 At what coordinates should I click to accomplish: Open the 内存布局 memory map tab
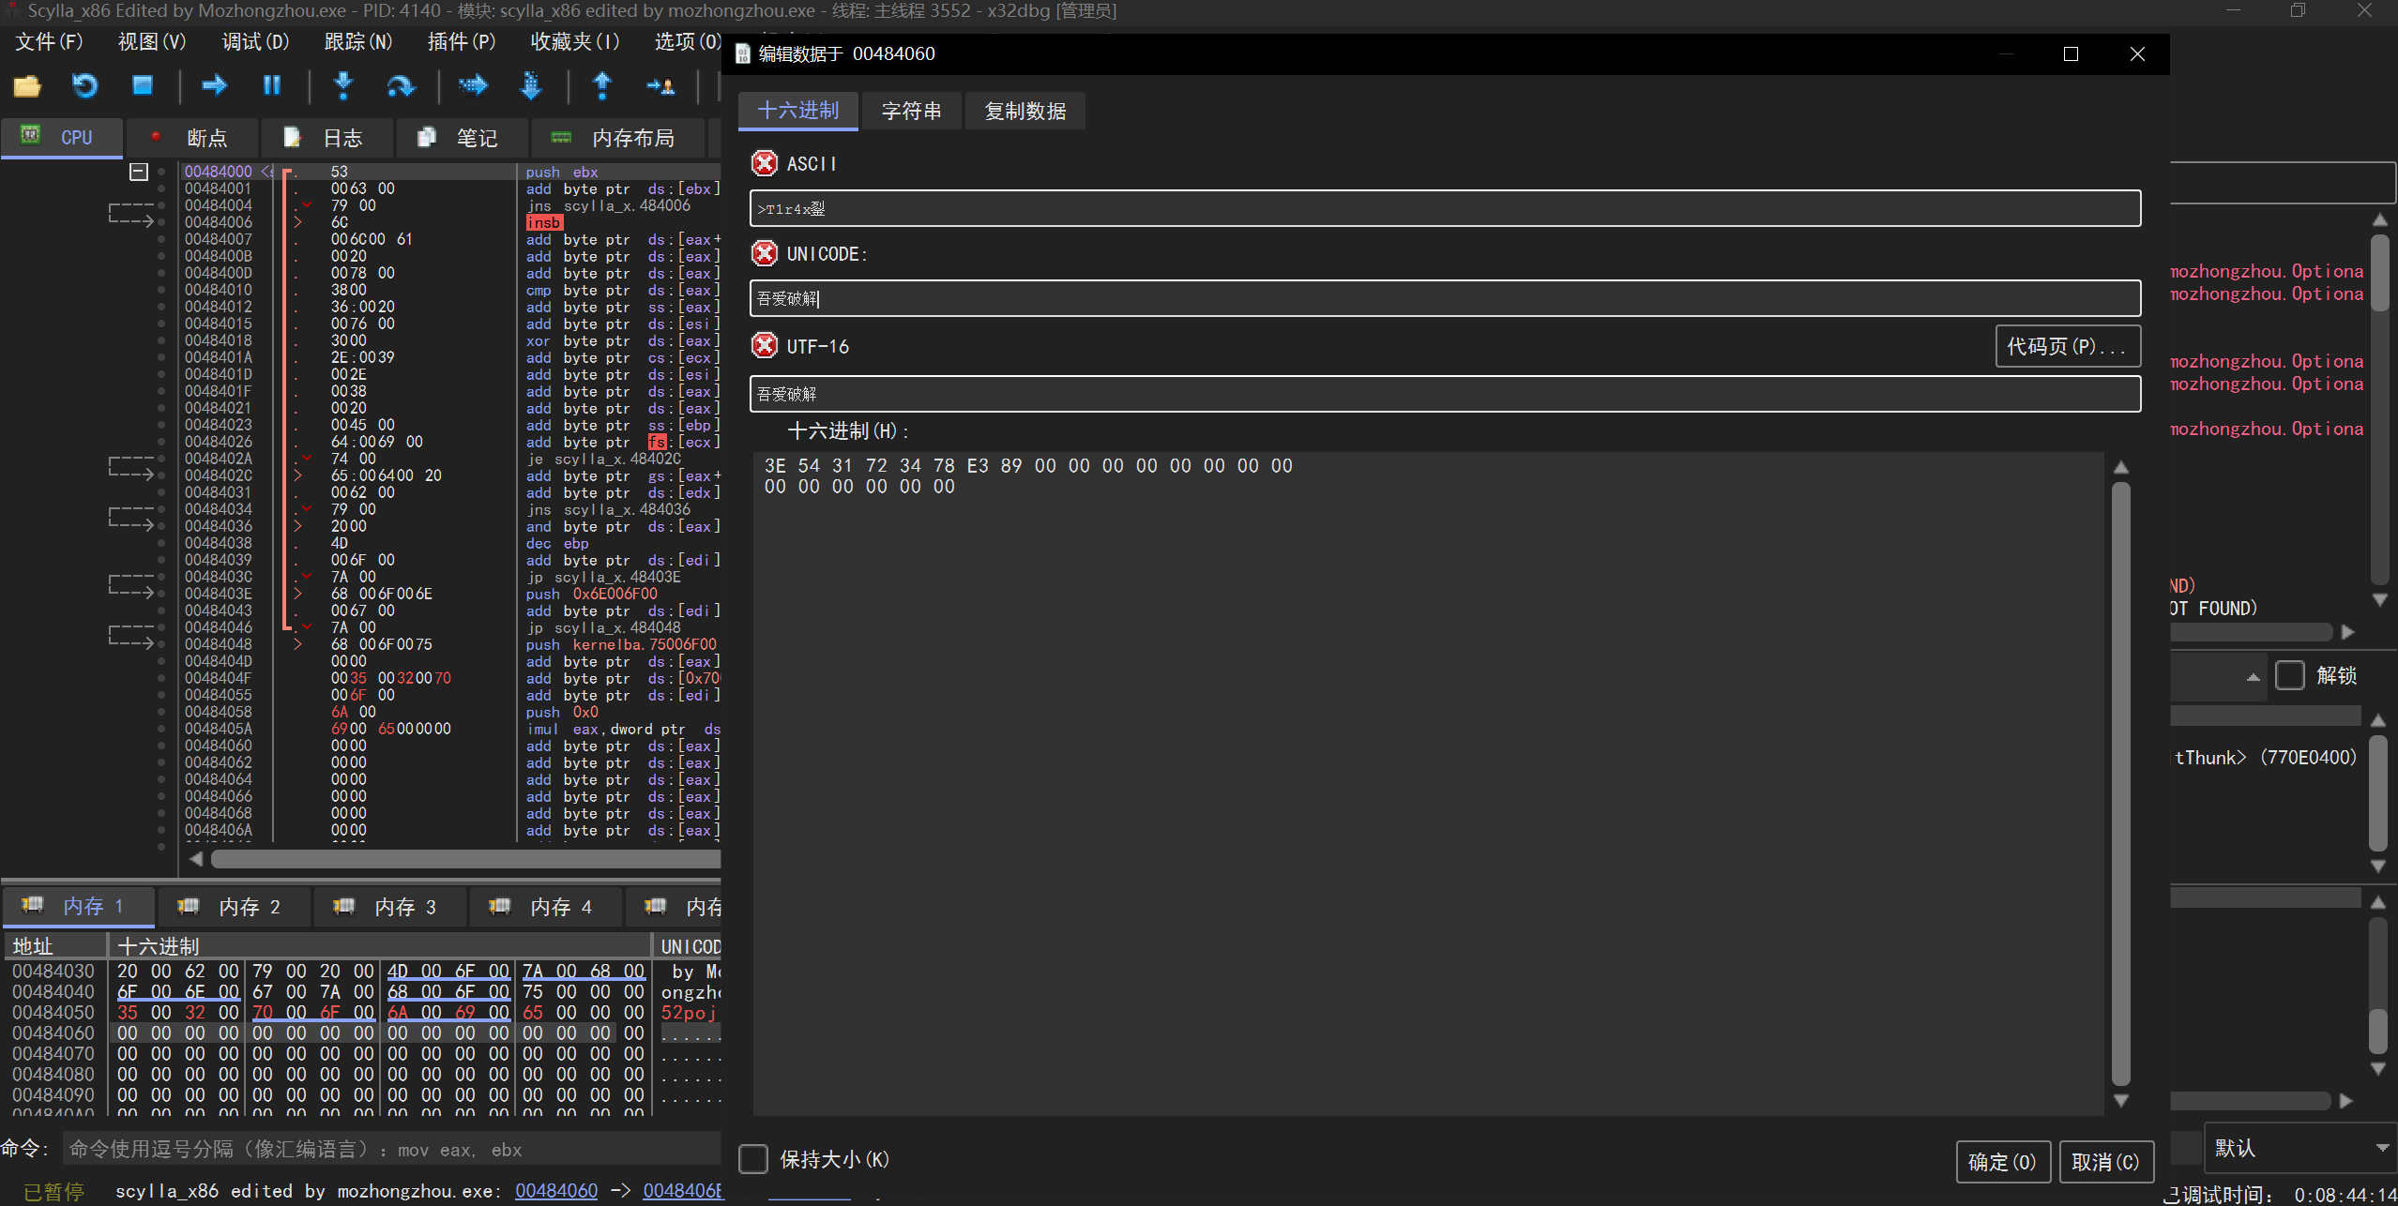pos(617,138)
